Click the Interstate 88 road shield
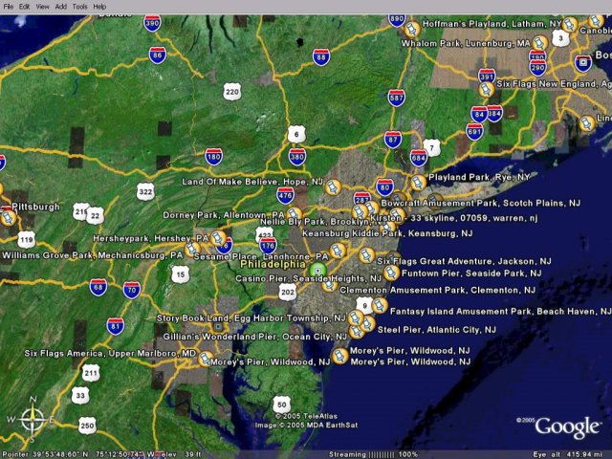The height and width of the screenshot is (459, 612). (321, 57)
